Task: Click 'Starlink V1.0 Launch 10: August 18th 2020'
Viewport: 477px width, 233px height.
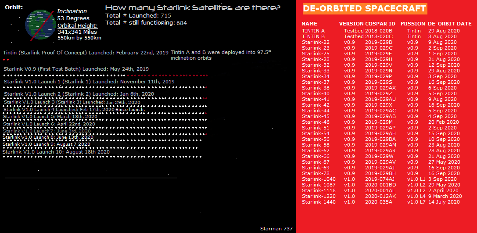Action: click(x=56, y=151)
